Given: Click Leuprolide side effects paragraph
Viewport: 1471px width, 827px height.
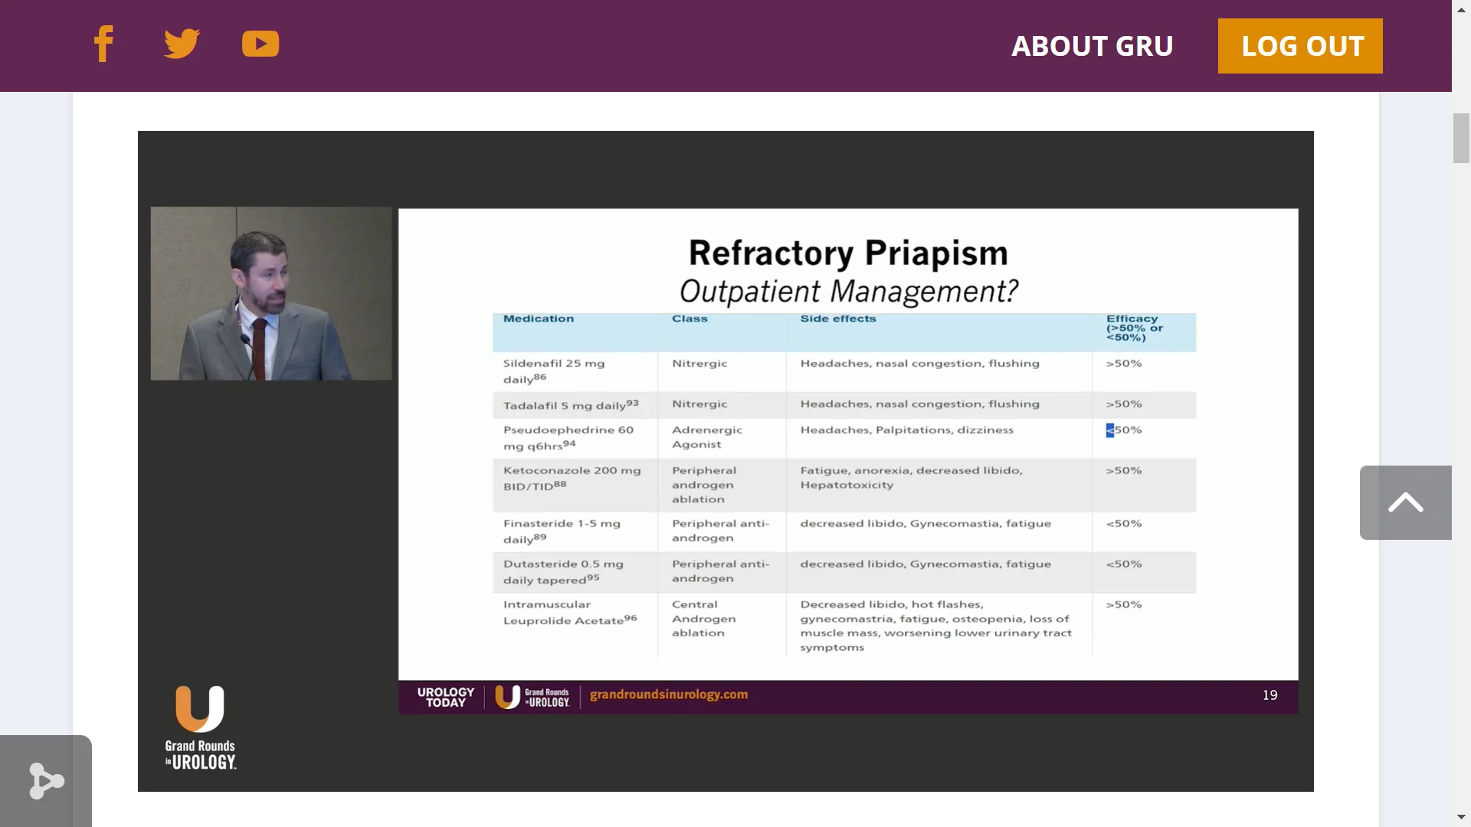Looking at the screenshot, I should tap(935, 626).
